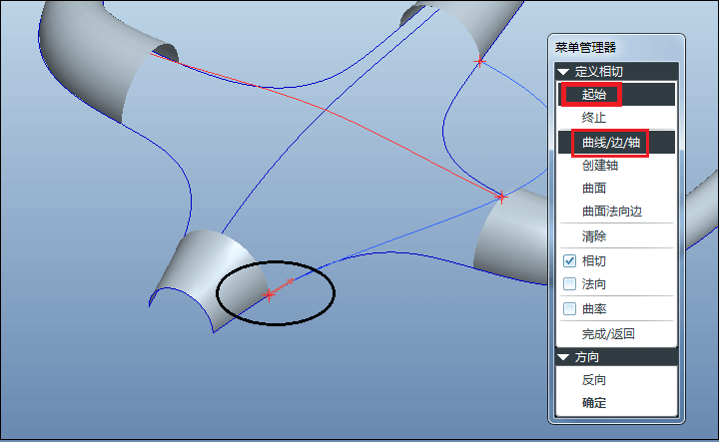This screenshot has width=719, height=442.
Task: Collapse the 定义相切 section
Action: [563, 72]
